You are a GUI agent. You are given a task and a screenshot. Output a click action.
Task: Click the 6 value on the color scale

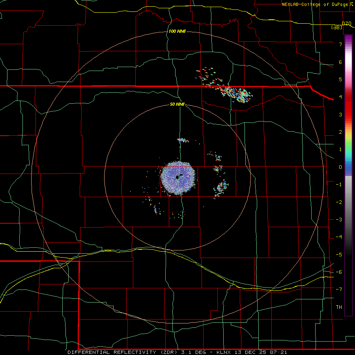340,62
